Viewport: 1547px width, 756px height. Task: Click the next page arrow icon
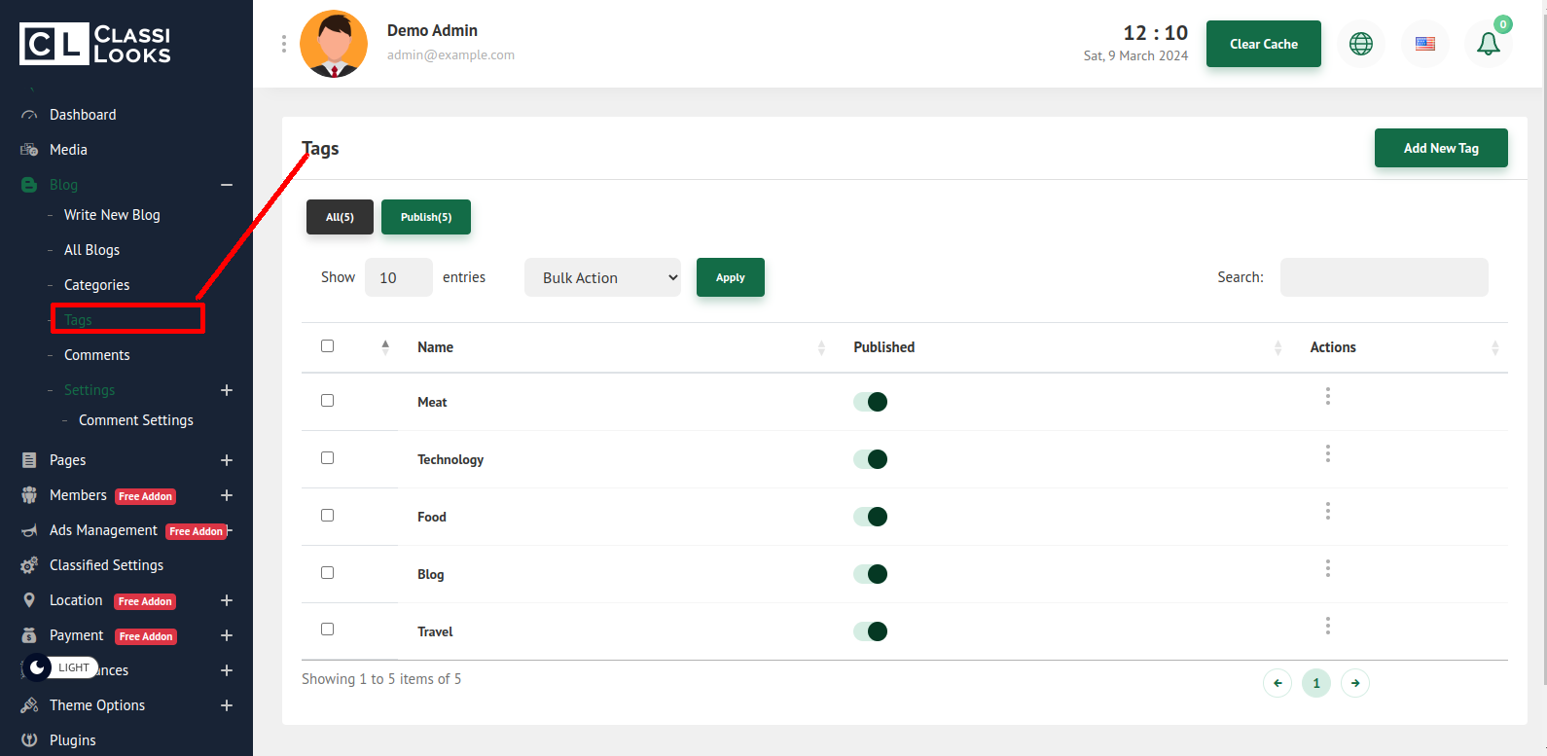point(1354,683)
